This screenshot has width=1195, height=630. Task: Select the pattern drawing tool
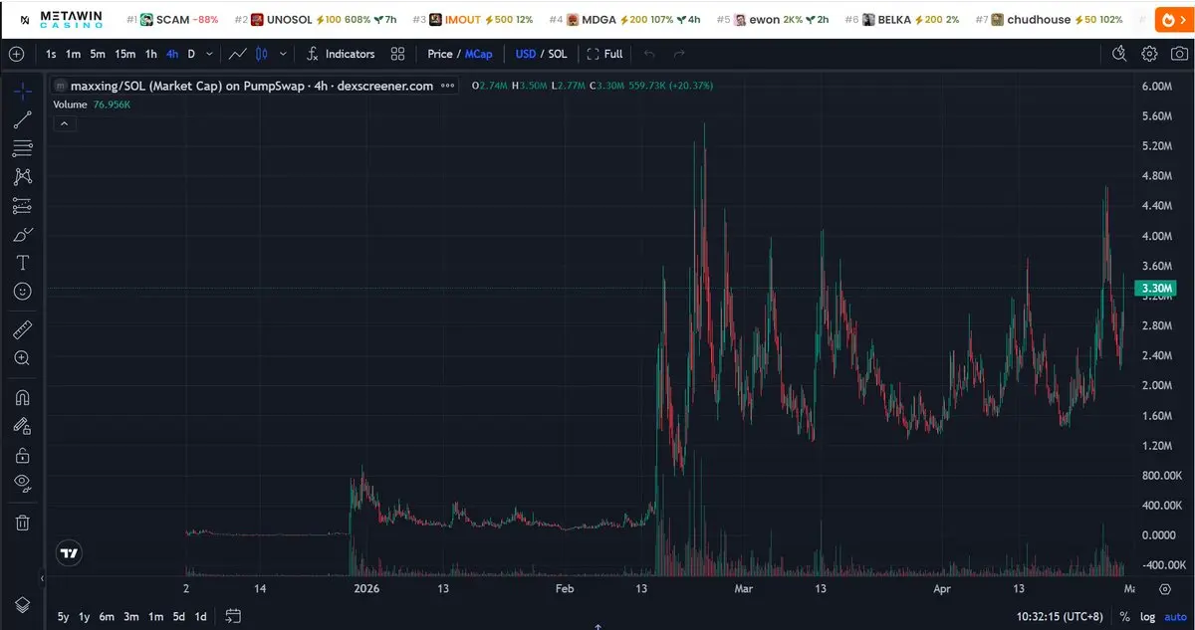[x=23, y=177]
